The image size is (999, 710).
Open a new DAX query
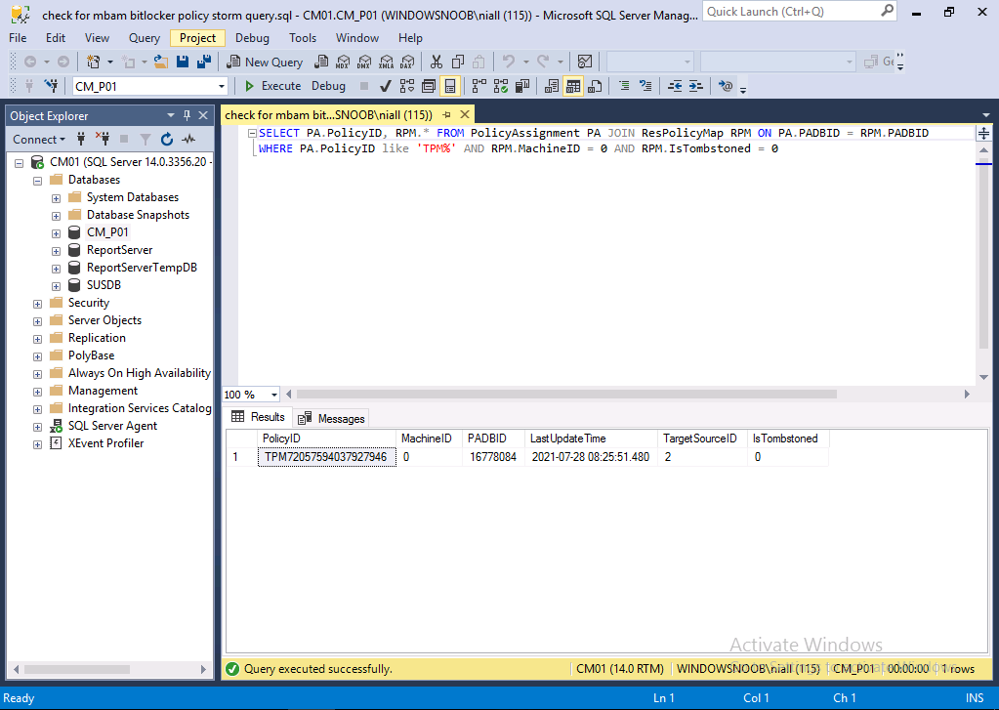point(408,62)
